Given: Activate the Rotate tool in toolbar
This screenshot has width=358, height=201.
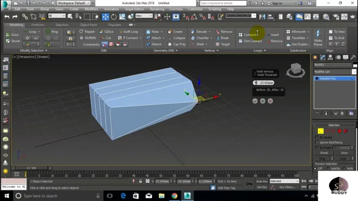Looking at the screenshot, I should click(x=114, y=17).
